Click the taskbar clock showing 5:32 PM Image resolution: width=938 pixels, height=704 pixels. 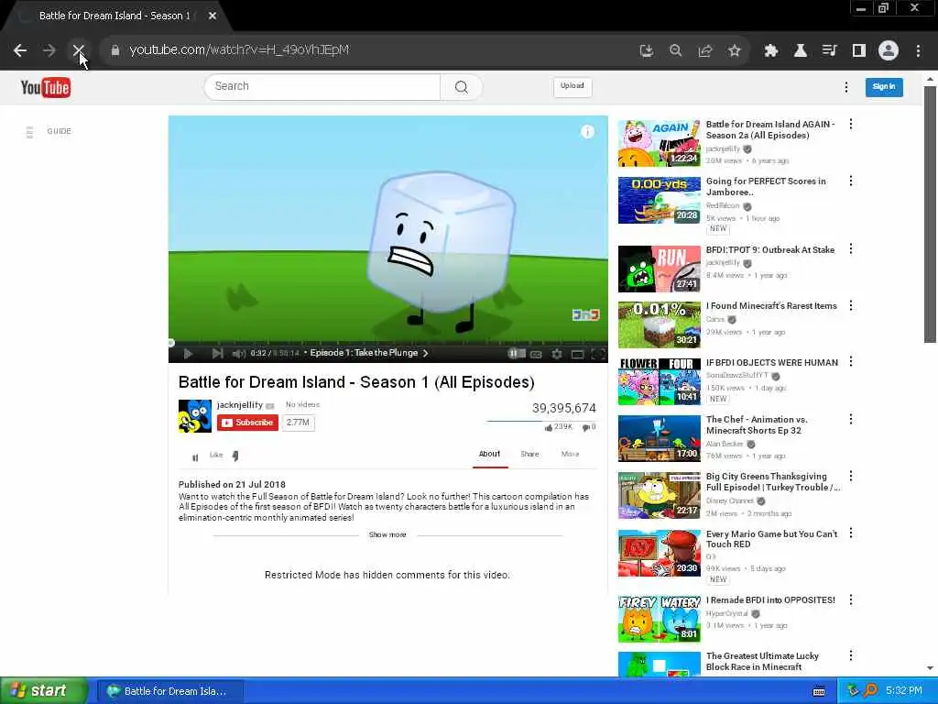point(904,691)
